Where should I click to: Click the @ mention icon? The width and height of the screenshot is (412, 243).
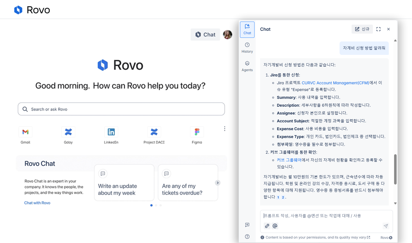point(275,226)
